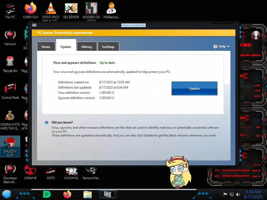
Task: Open File Explorer from the taskbar
Action: [88, 194]
